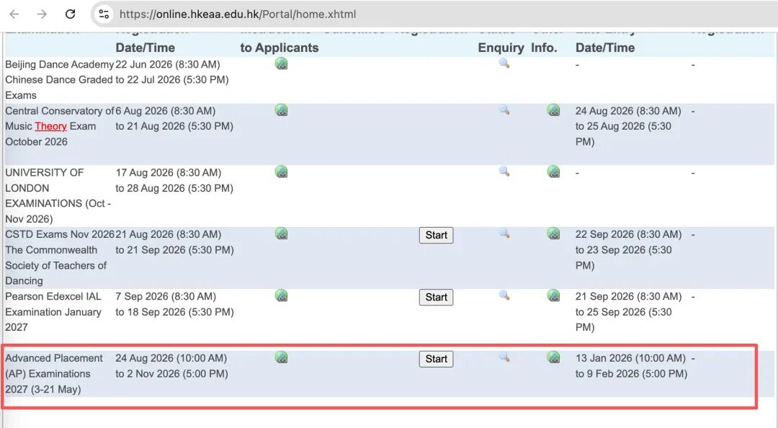The image size is (778, 428).
Task: Select 'Beijing Dance Academy' exam name text
Action: click(x=60, y=65)
